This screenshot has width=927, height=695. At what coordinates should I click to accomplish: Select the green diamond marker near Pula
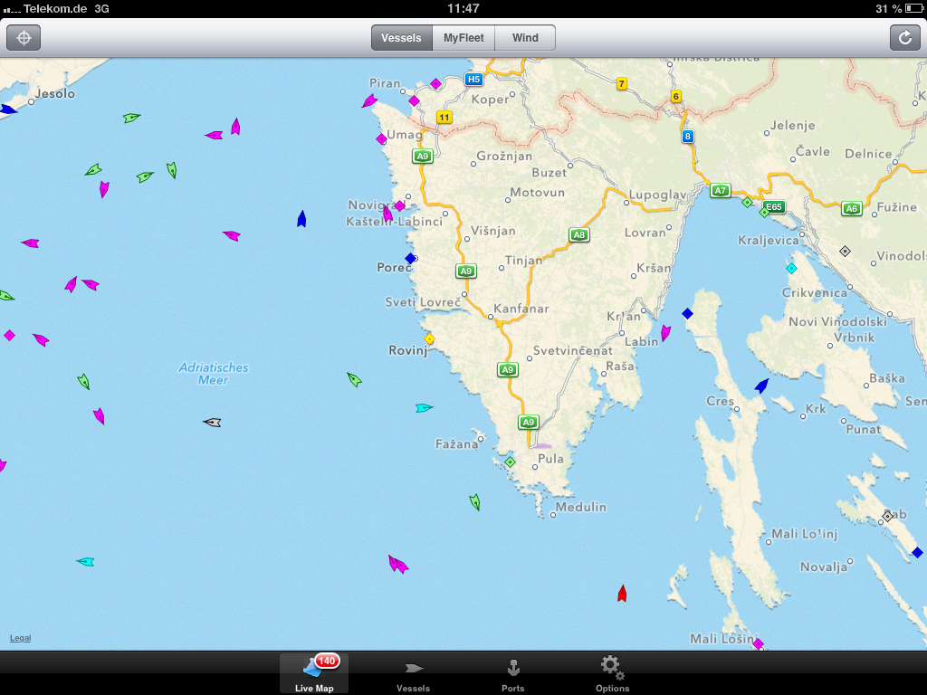[x=510, y=462]
